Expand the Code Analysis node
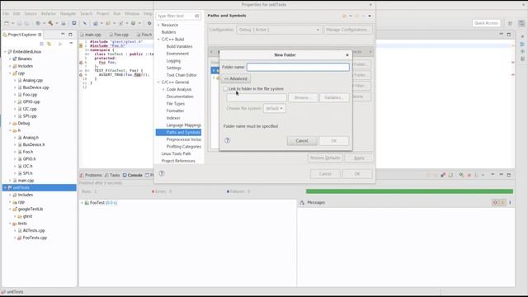 163,89
